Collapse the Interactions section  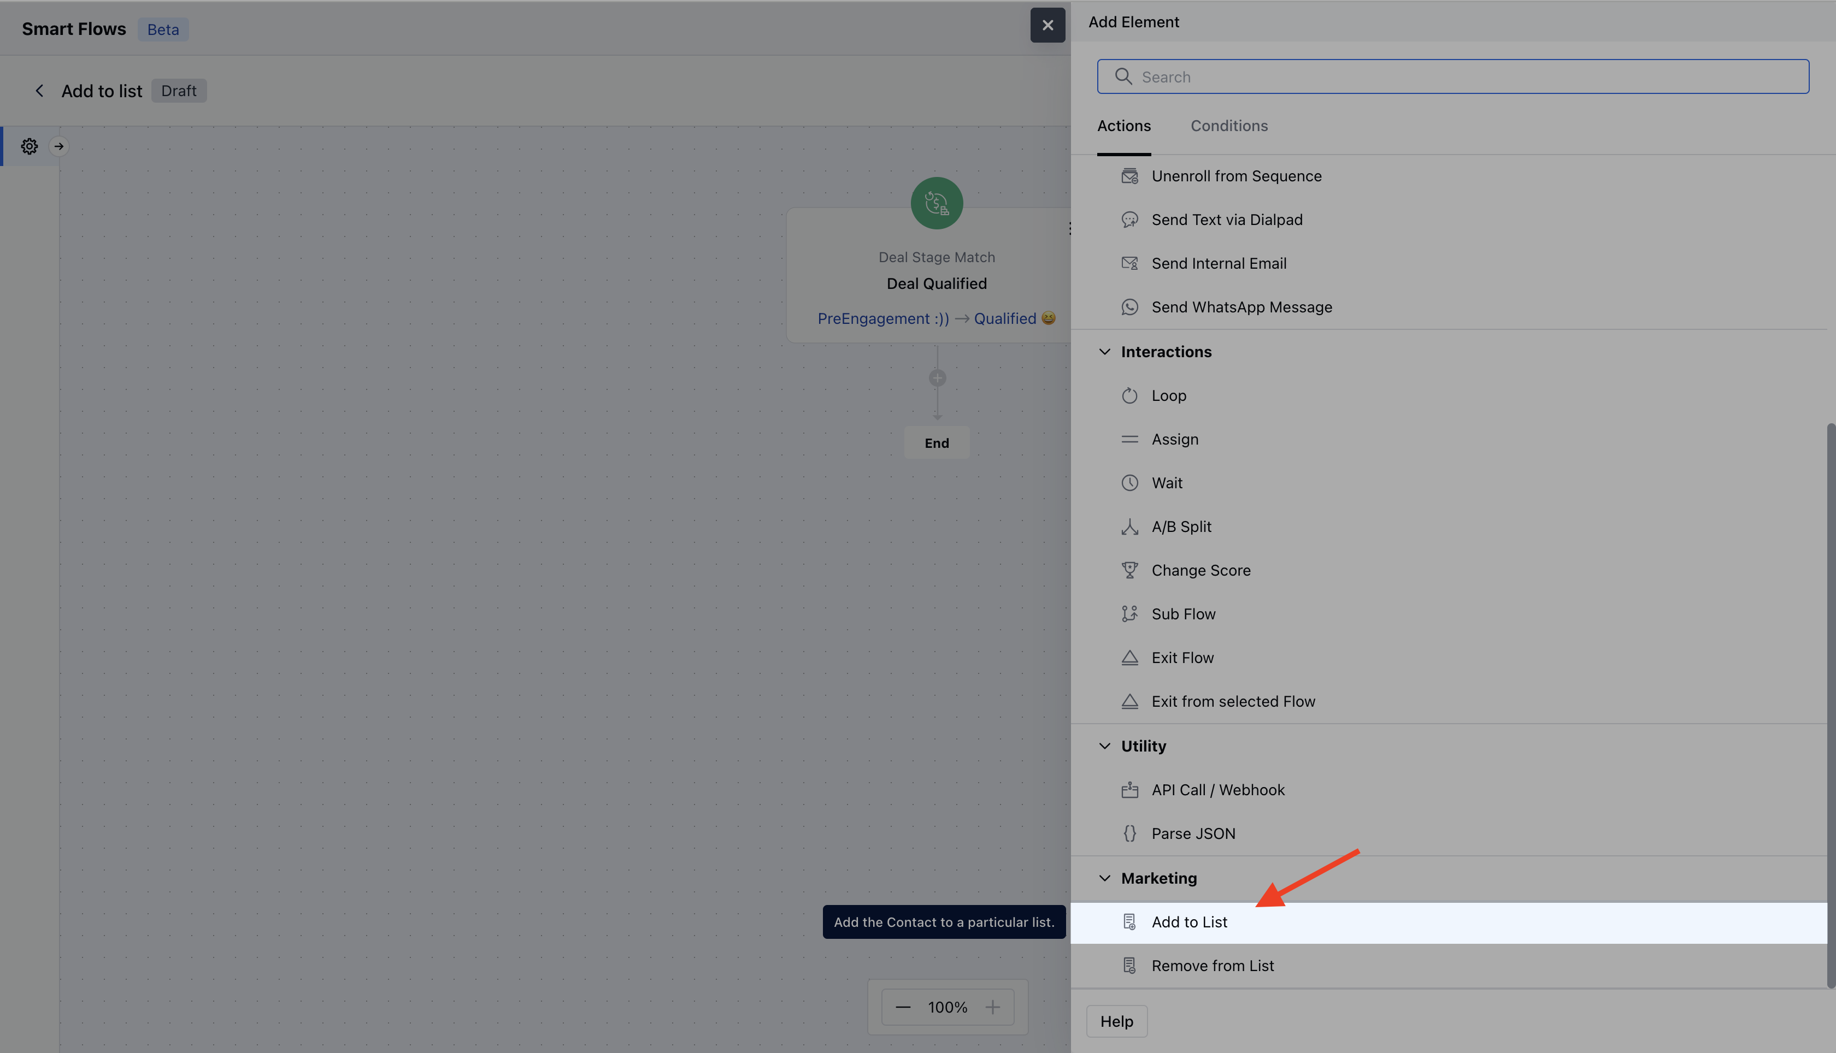pos(1105,352)
